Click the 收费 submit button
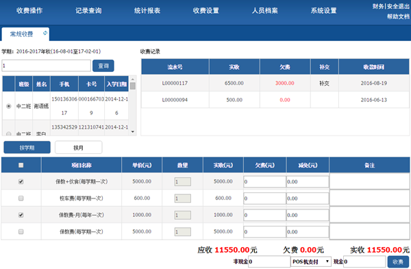Viewport: 411px width, 269px height. [398, 261]
